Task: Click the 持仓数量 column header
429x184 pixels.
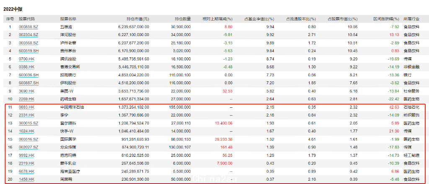Action: point(183,19)
